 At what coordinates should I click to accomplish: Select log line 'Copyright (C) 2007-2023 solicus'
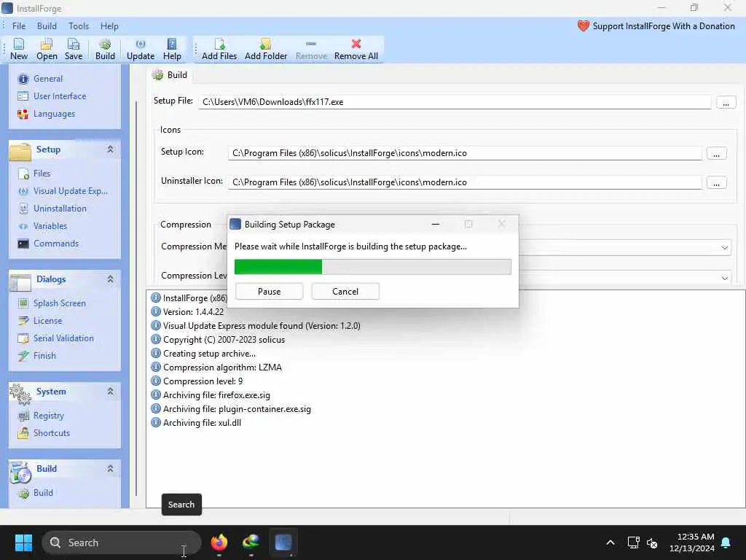218,340
